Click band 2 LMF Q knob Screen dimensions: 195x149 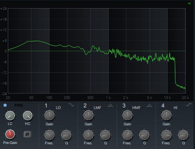[x=105, y=135]
